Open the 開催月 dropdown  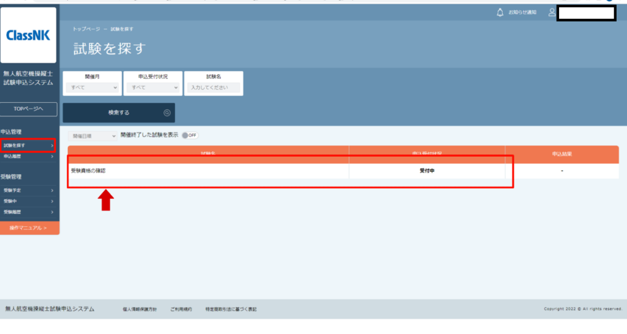[92, 87]
